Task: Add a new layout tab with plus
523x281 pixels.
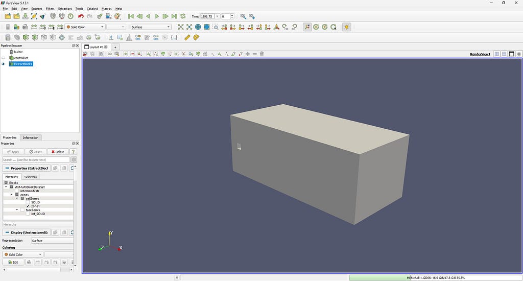Action: 115,47
